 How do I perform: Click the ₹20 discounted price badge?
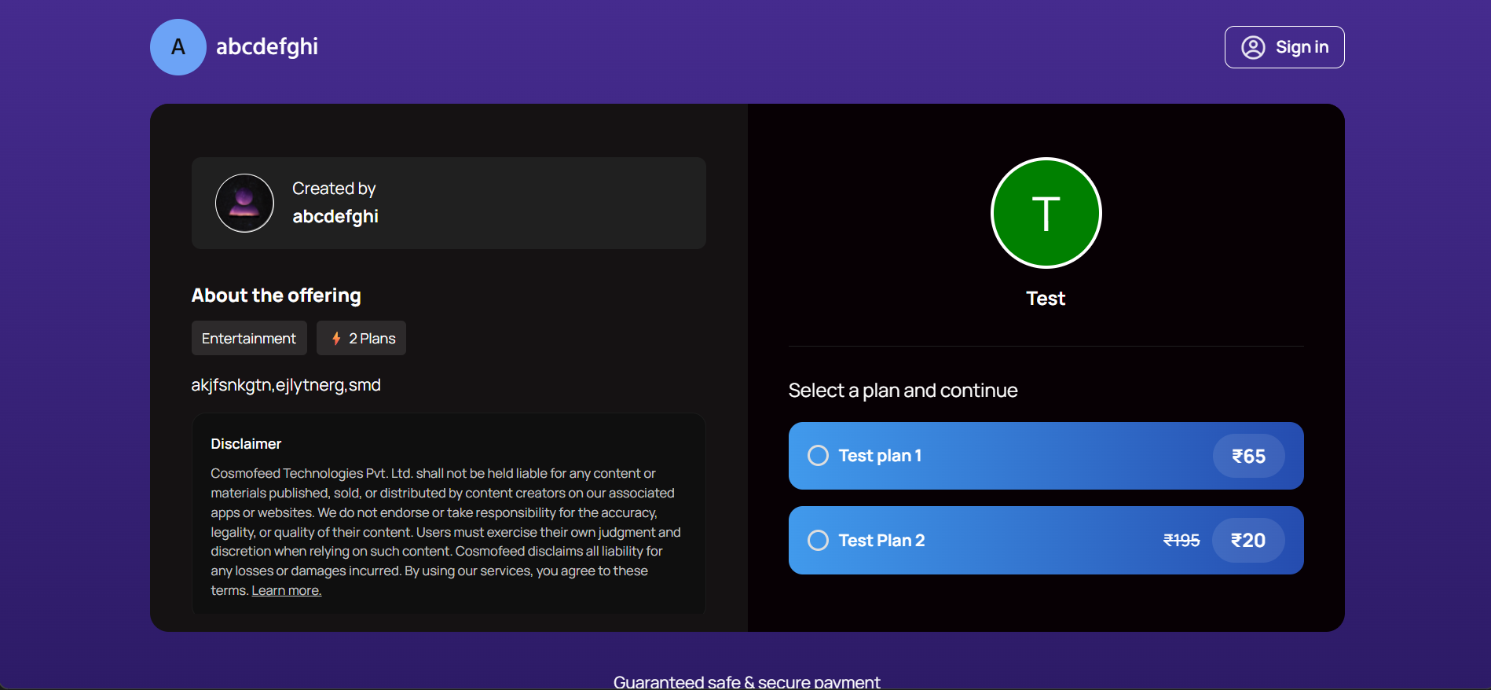click(x=1248, y=541)
